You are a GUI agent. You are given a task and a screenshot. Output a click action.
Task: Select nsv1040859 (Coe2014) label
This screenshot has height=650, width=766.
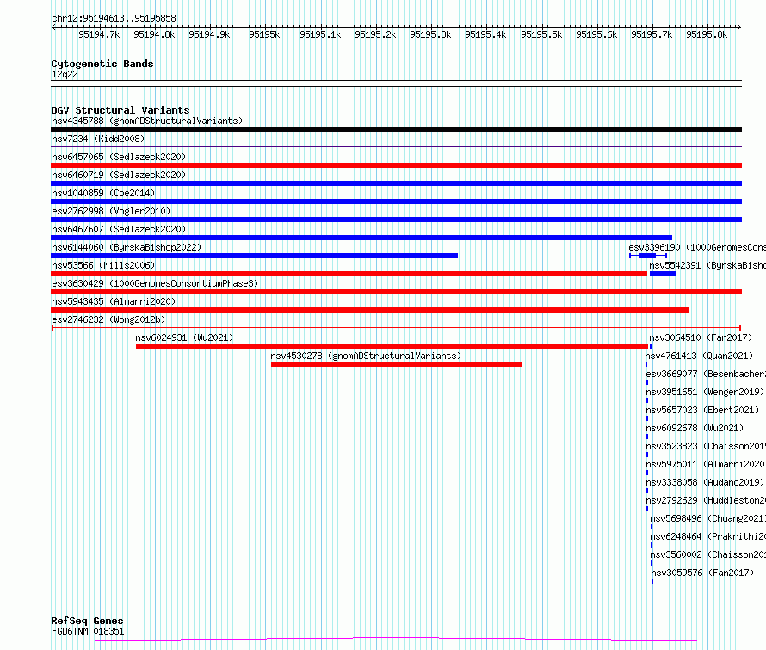coord(103,193)
